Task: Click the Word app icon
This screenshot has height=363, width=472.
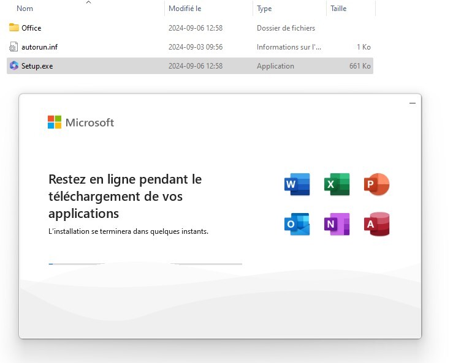Action: click(x=297, y=184)
